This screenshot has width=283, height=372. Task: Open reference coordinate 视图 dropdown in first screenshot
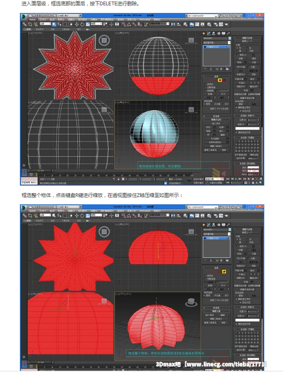pos(96,24)
